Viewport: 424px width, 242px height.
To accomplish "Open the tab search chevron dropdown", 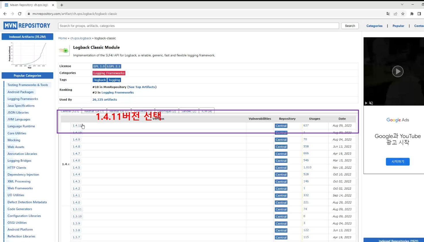I will (x=402, y=5).
